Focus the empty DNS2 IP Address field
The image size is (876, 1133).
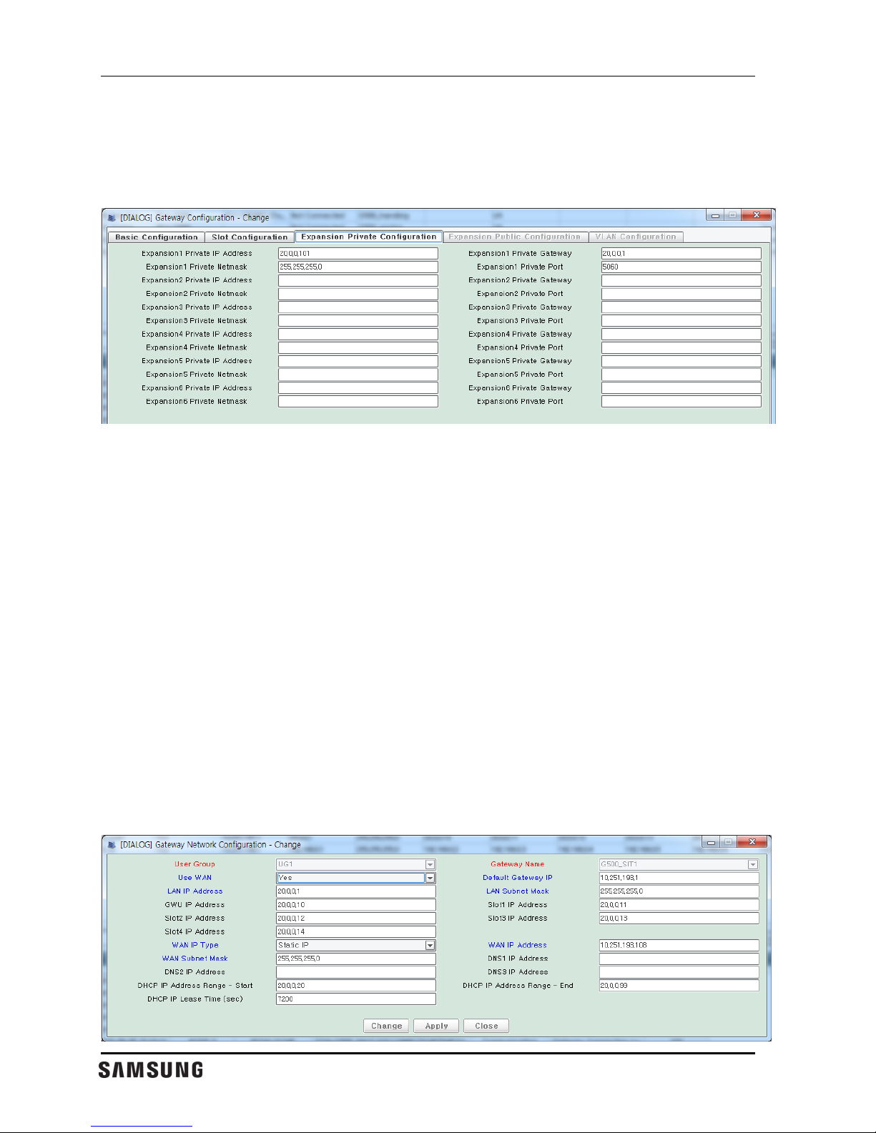pyautogui.click(x=356, y=972)
